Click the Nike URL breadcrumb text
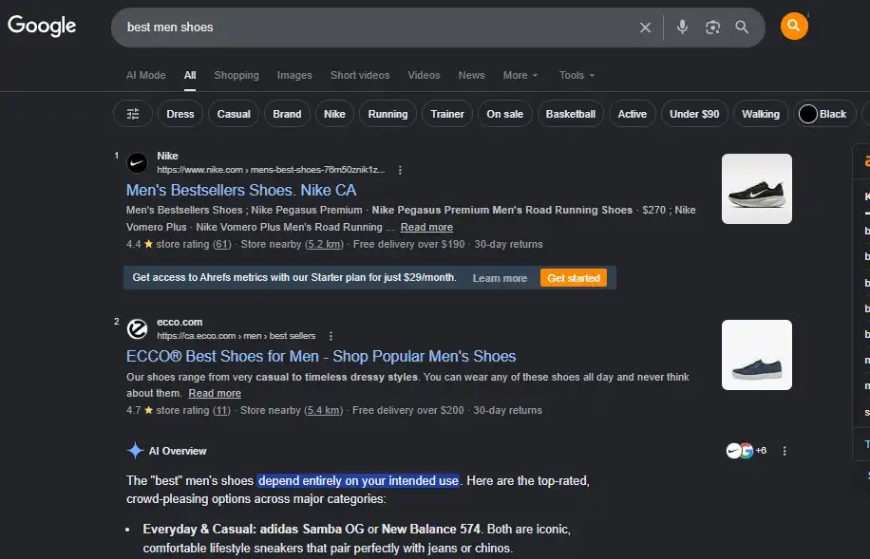 [271, 170]
